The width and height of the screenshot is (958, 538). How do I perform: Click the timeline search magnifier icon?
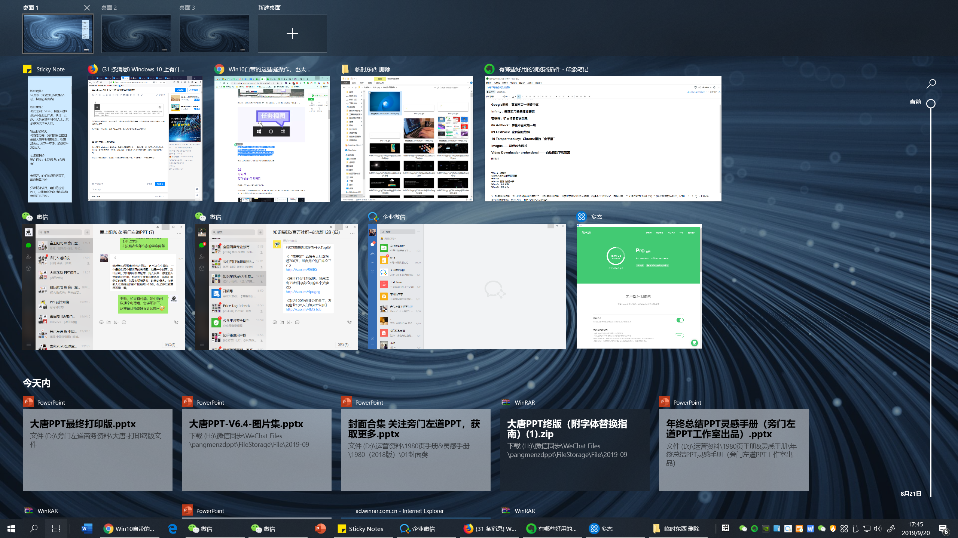point(931,84)
